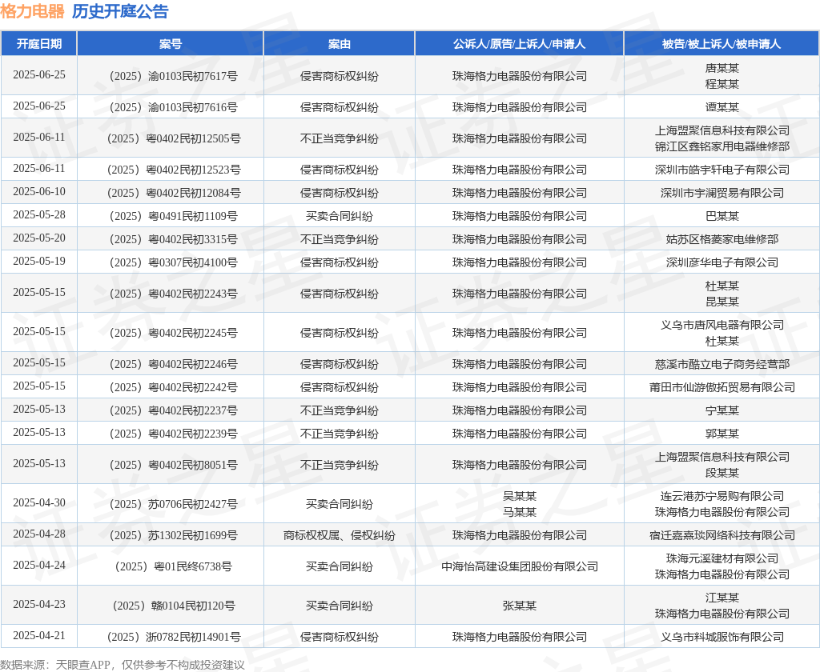Click plaintiff 张某某

519,606
